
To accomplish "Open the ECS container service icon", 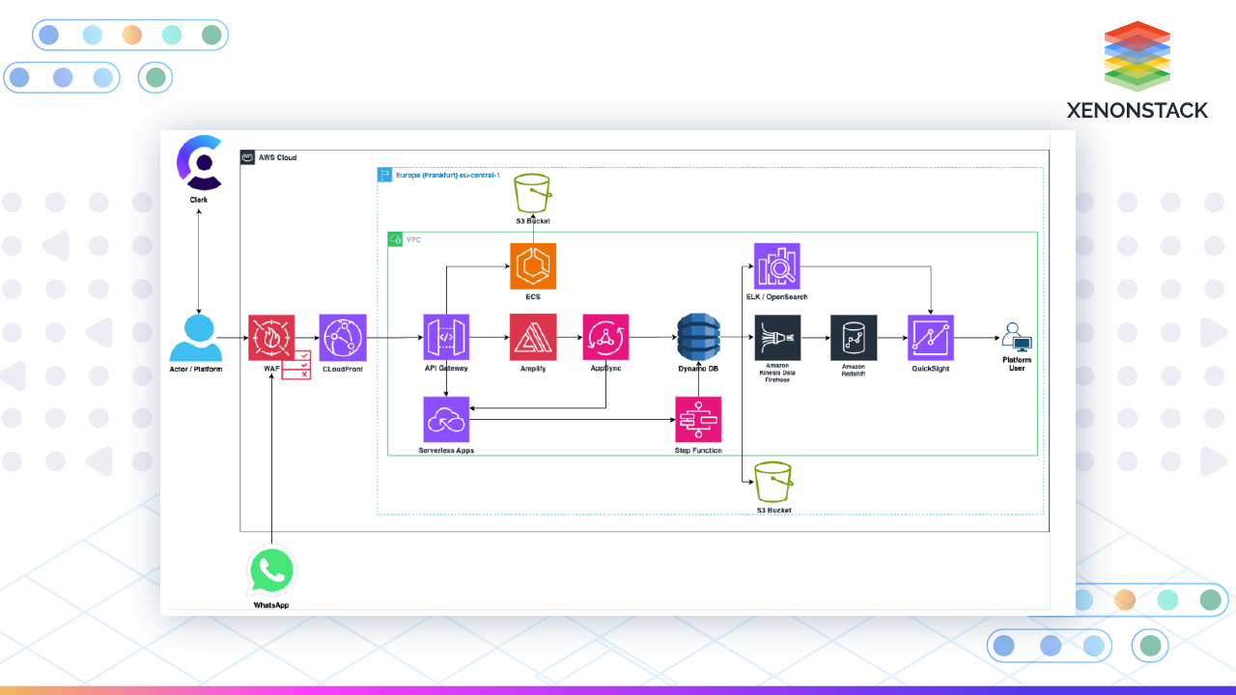I will click(533, 265).
